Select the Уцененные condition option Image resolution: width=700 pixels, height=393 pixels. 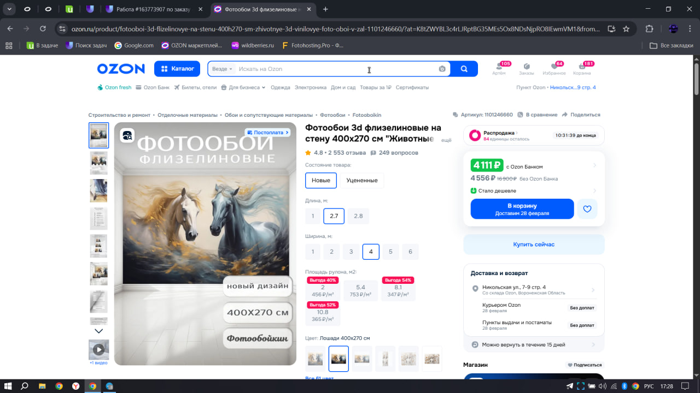click(x=362, y=181)
